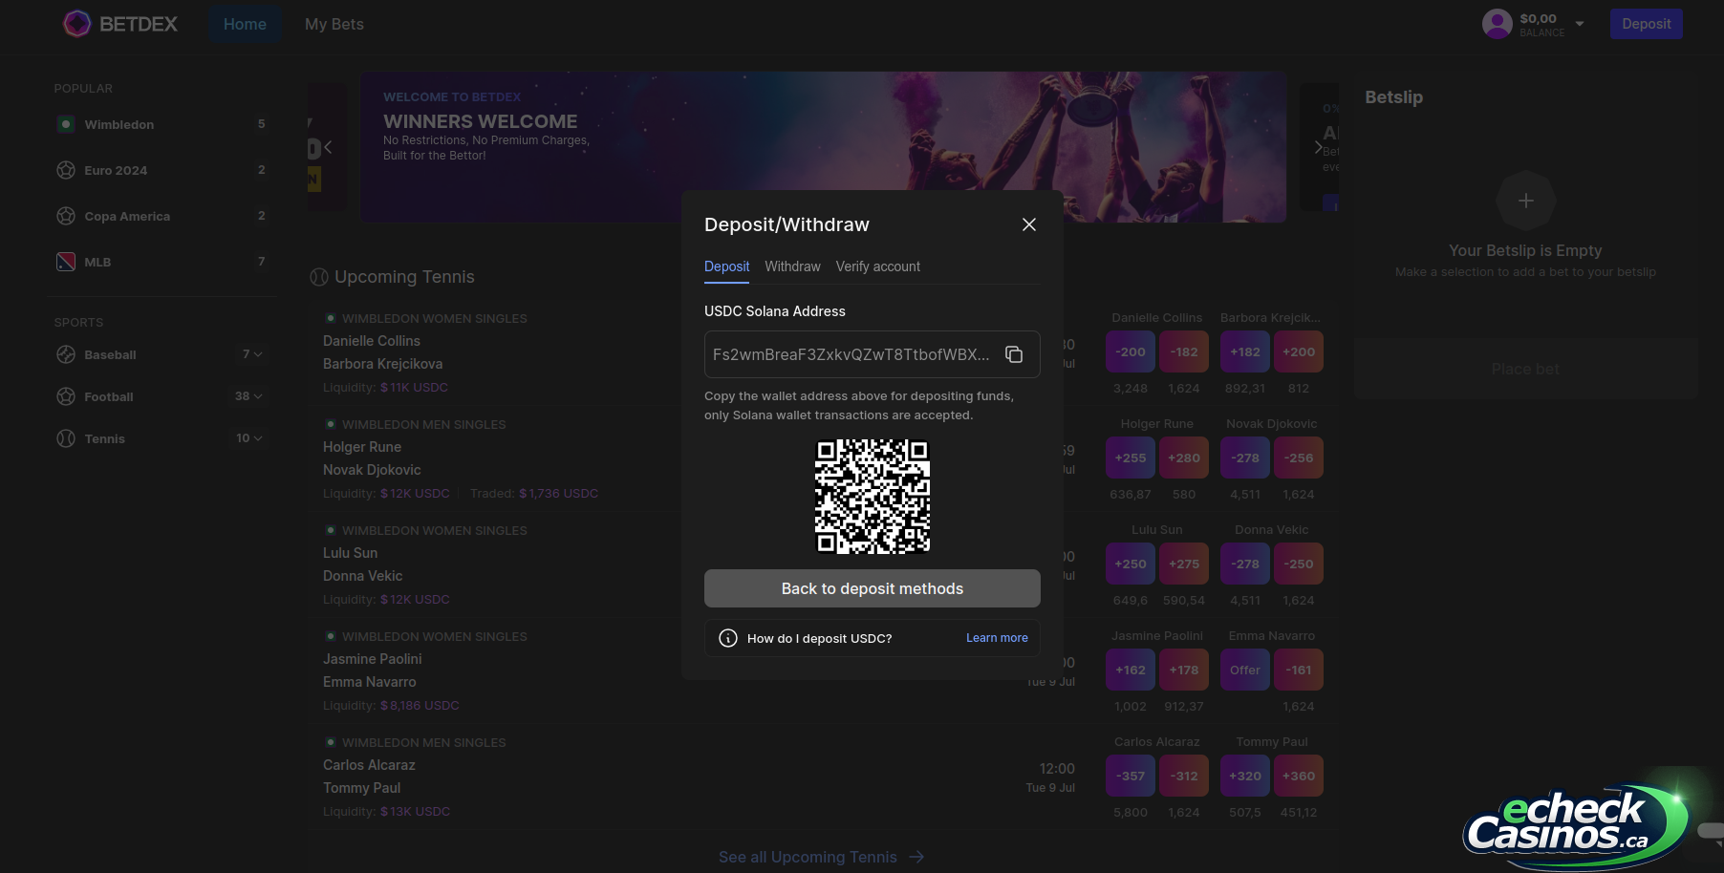Select +320 odds for Tommy Paul
Screen dimensions: 1724x873
click(1245, 777)
